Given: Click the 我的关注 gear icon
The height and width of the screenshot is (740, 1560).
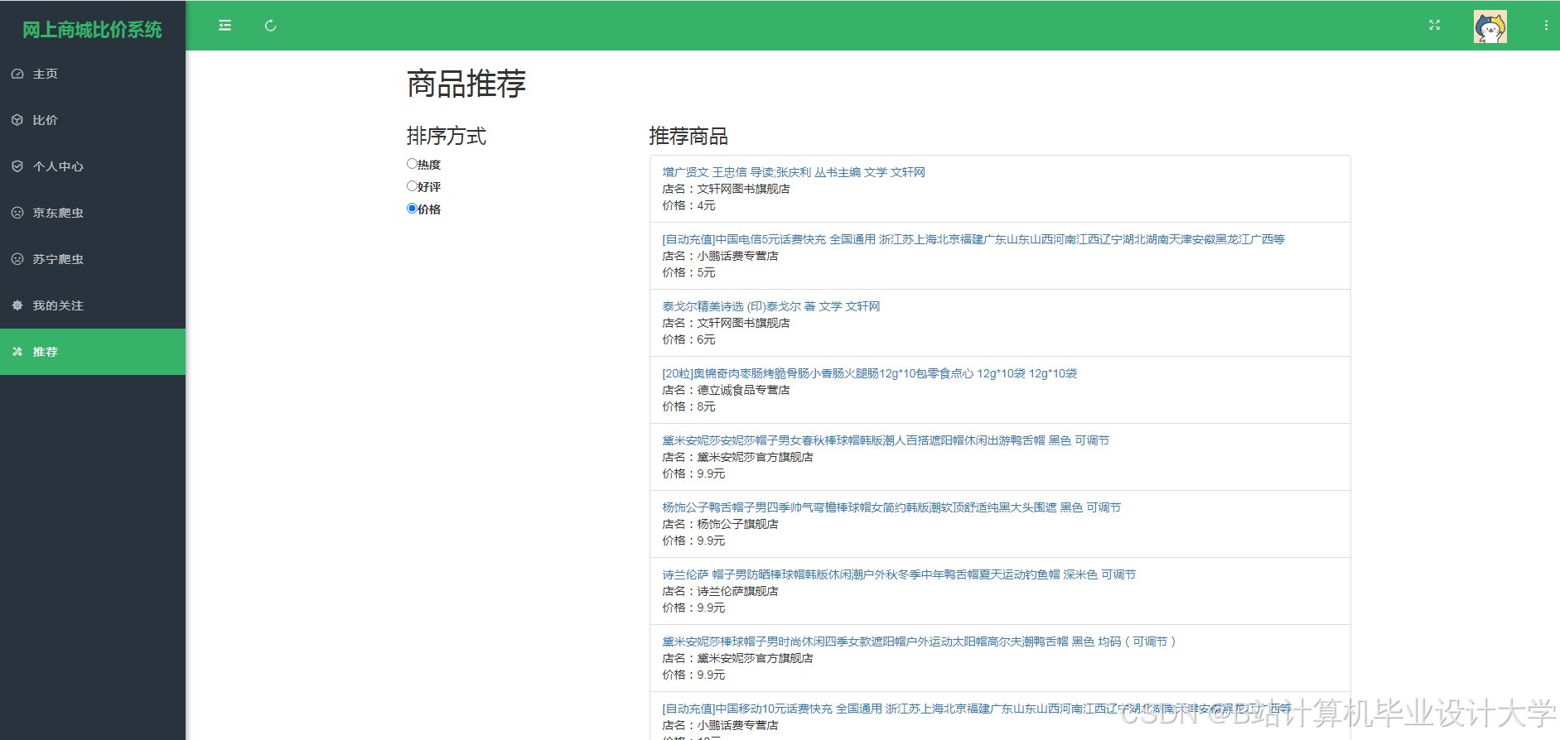Looking at the screenshot, I should click(17, 305).
